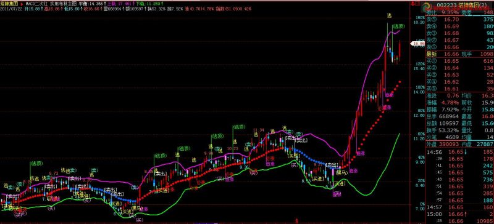Click the 内盘 27887 value
494x224 pixels.
point(485,145)
